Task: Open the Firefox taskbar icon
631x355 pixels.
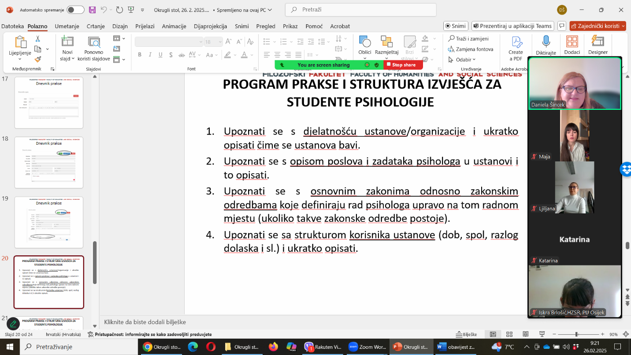Action: coord(273,347)
